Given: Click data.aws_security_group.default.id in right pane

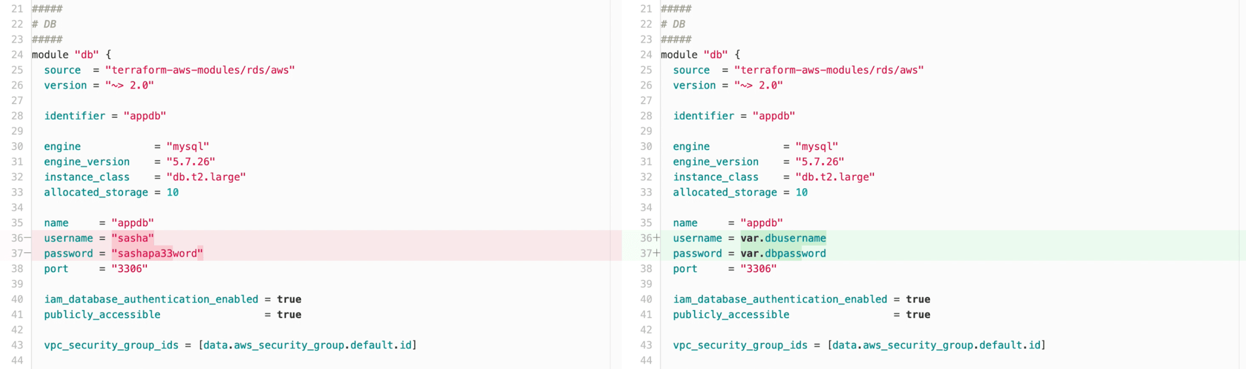Looking at the screenshot, I should pyautogui.click(x=936, y=345).
